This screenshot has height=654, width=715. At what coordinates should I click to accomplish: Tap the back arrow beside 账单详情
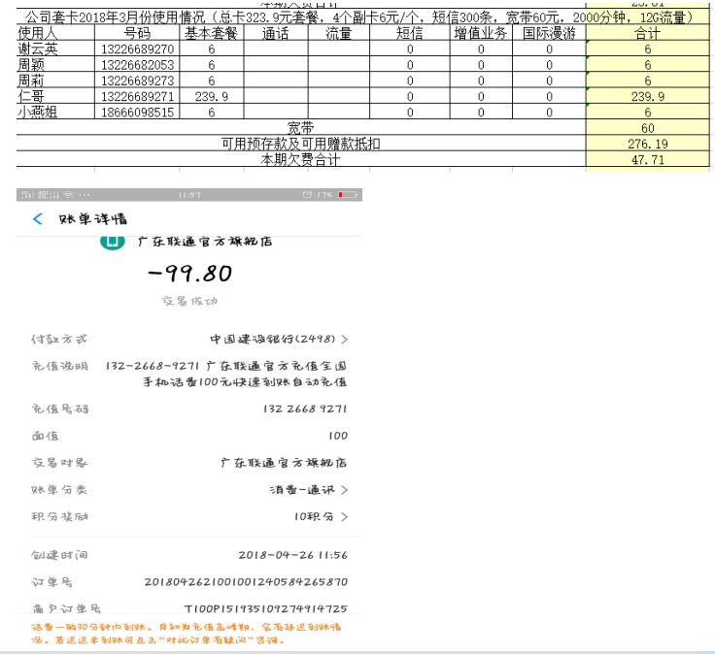coord(38,219)
